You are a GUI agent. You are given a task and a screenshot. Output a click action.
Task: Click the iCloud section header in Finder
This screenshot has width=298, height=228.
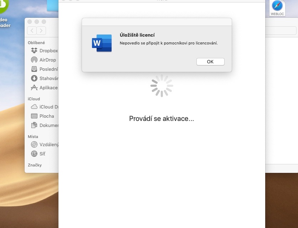[34, 99]
